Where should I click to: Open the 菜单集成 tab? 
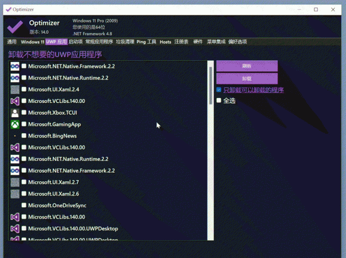tap(216, 42)
